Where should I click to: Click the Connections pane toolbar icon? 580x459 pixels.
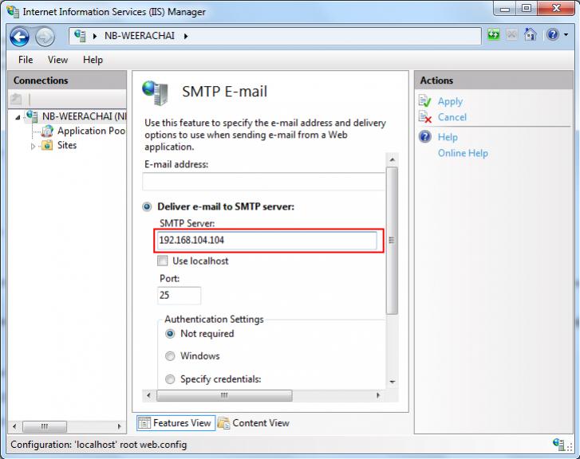click(x=16, y=99)
